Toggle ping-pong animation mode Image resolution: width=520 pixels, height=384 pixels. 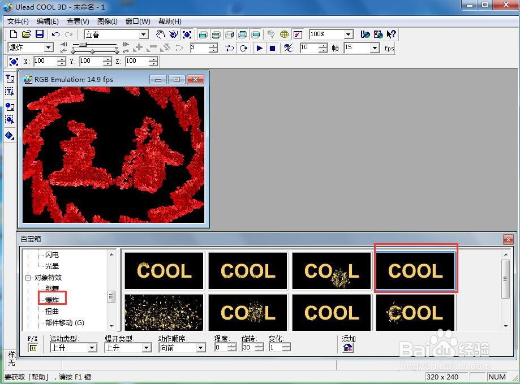tap(230, 48)
